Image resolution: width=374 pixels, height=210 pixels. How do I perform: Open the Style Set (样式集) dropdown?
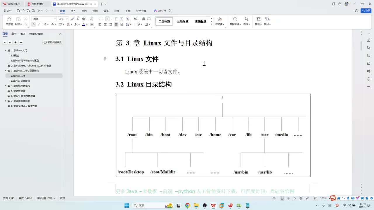click(220, 21)
